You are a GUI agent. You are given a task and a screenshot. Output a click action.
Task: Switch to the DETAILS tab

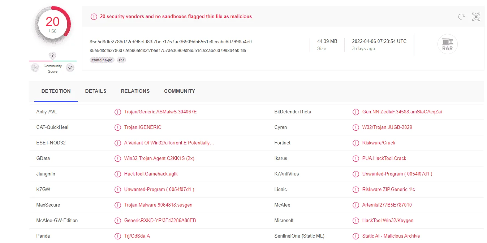96,91
